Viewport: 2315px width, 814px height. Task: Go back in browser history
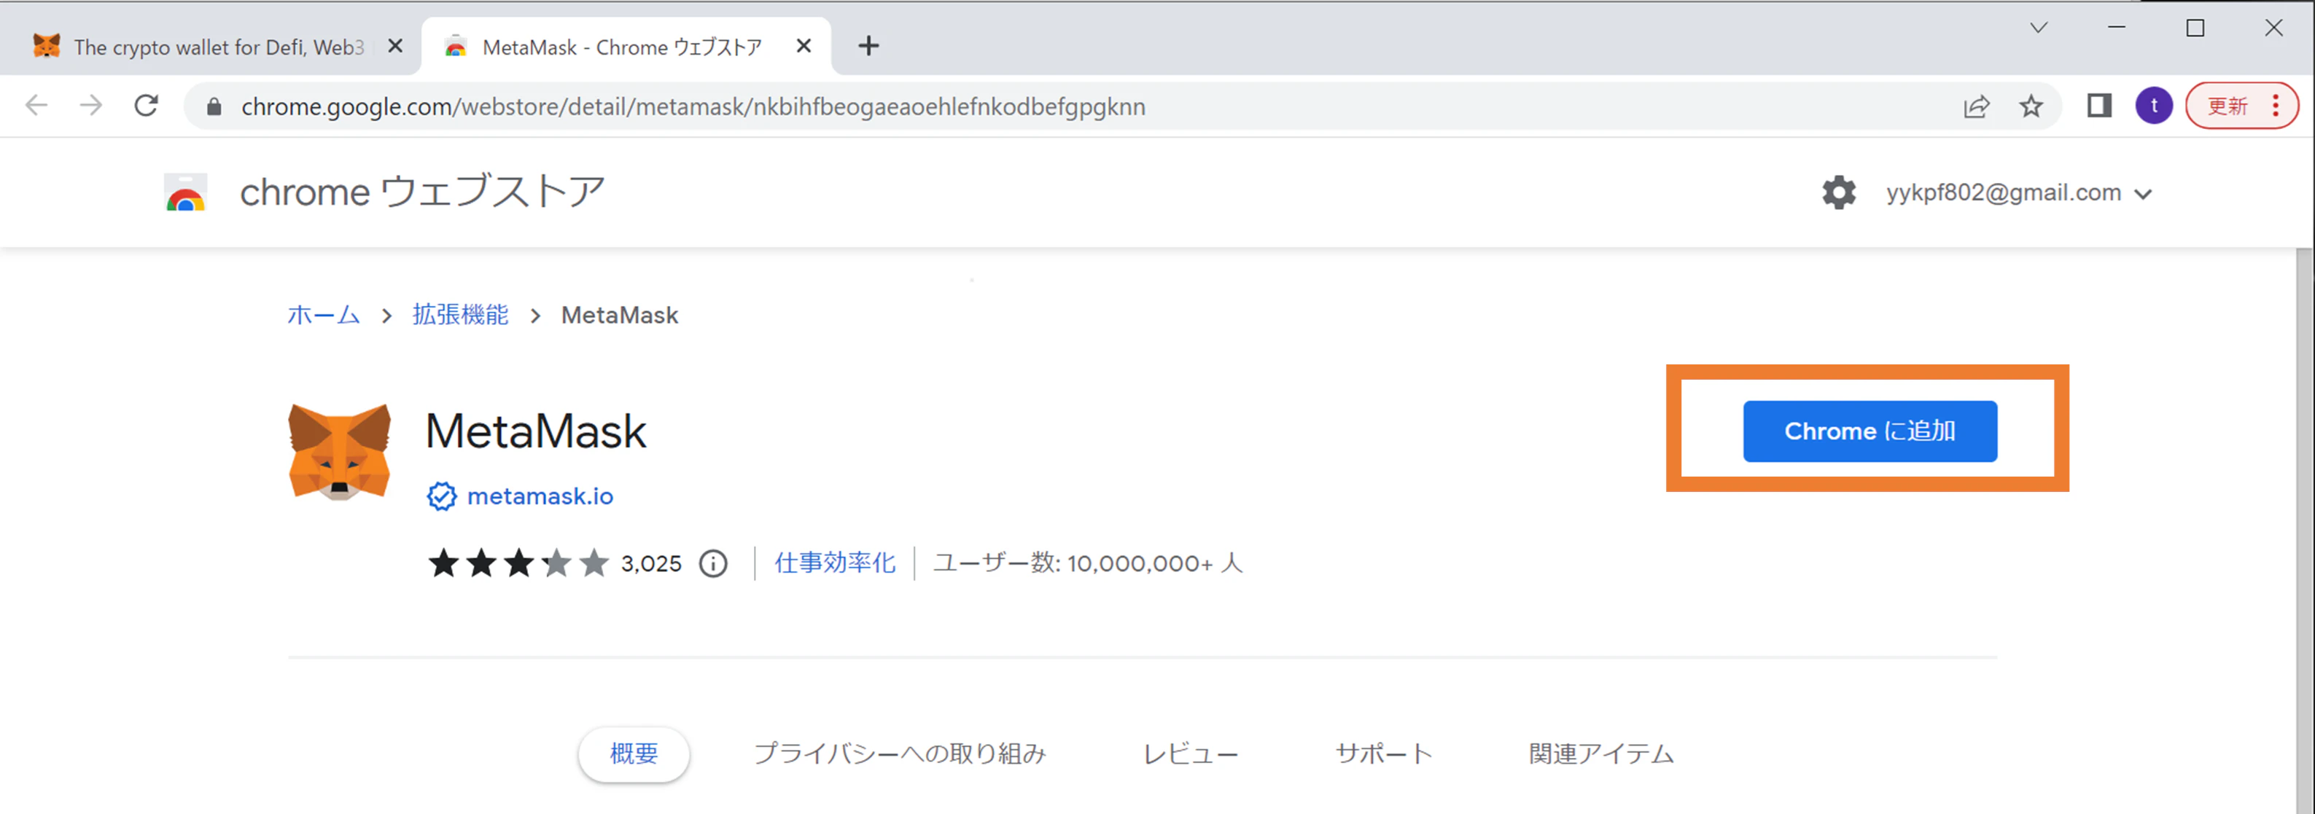[x=36, y=106]
